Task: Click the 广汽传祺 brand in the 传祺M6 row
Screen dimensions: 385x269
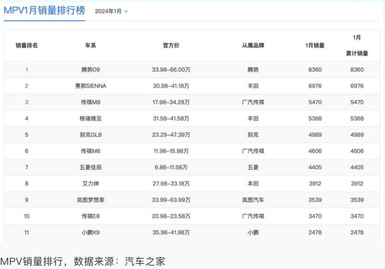Action: point(253,151)
